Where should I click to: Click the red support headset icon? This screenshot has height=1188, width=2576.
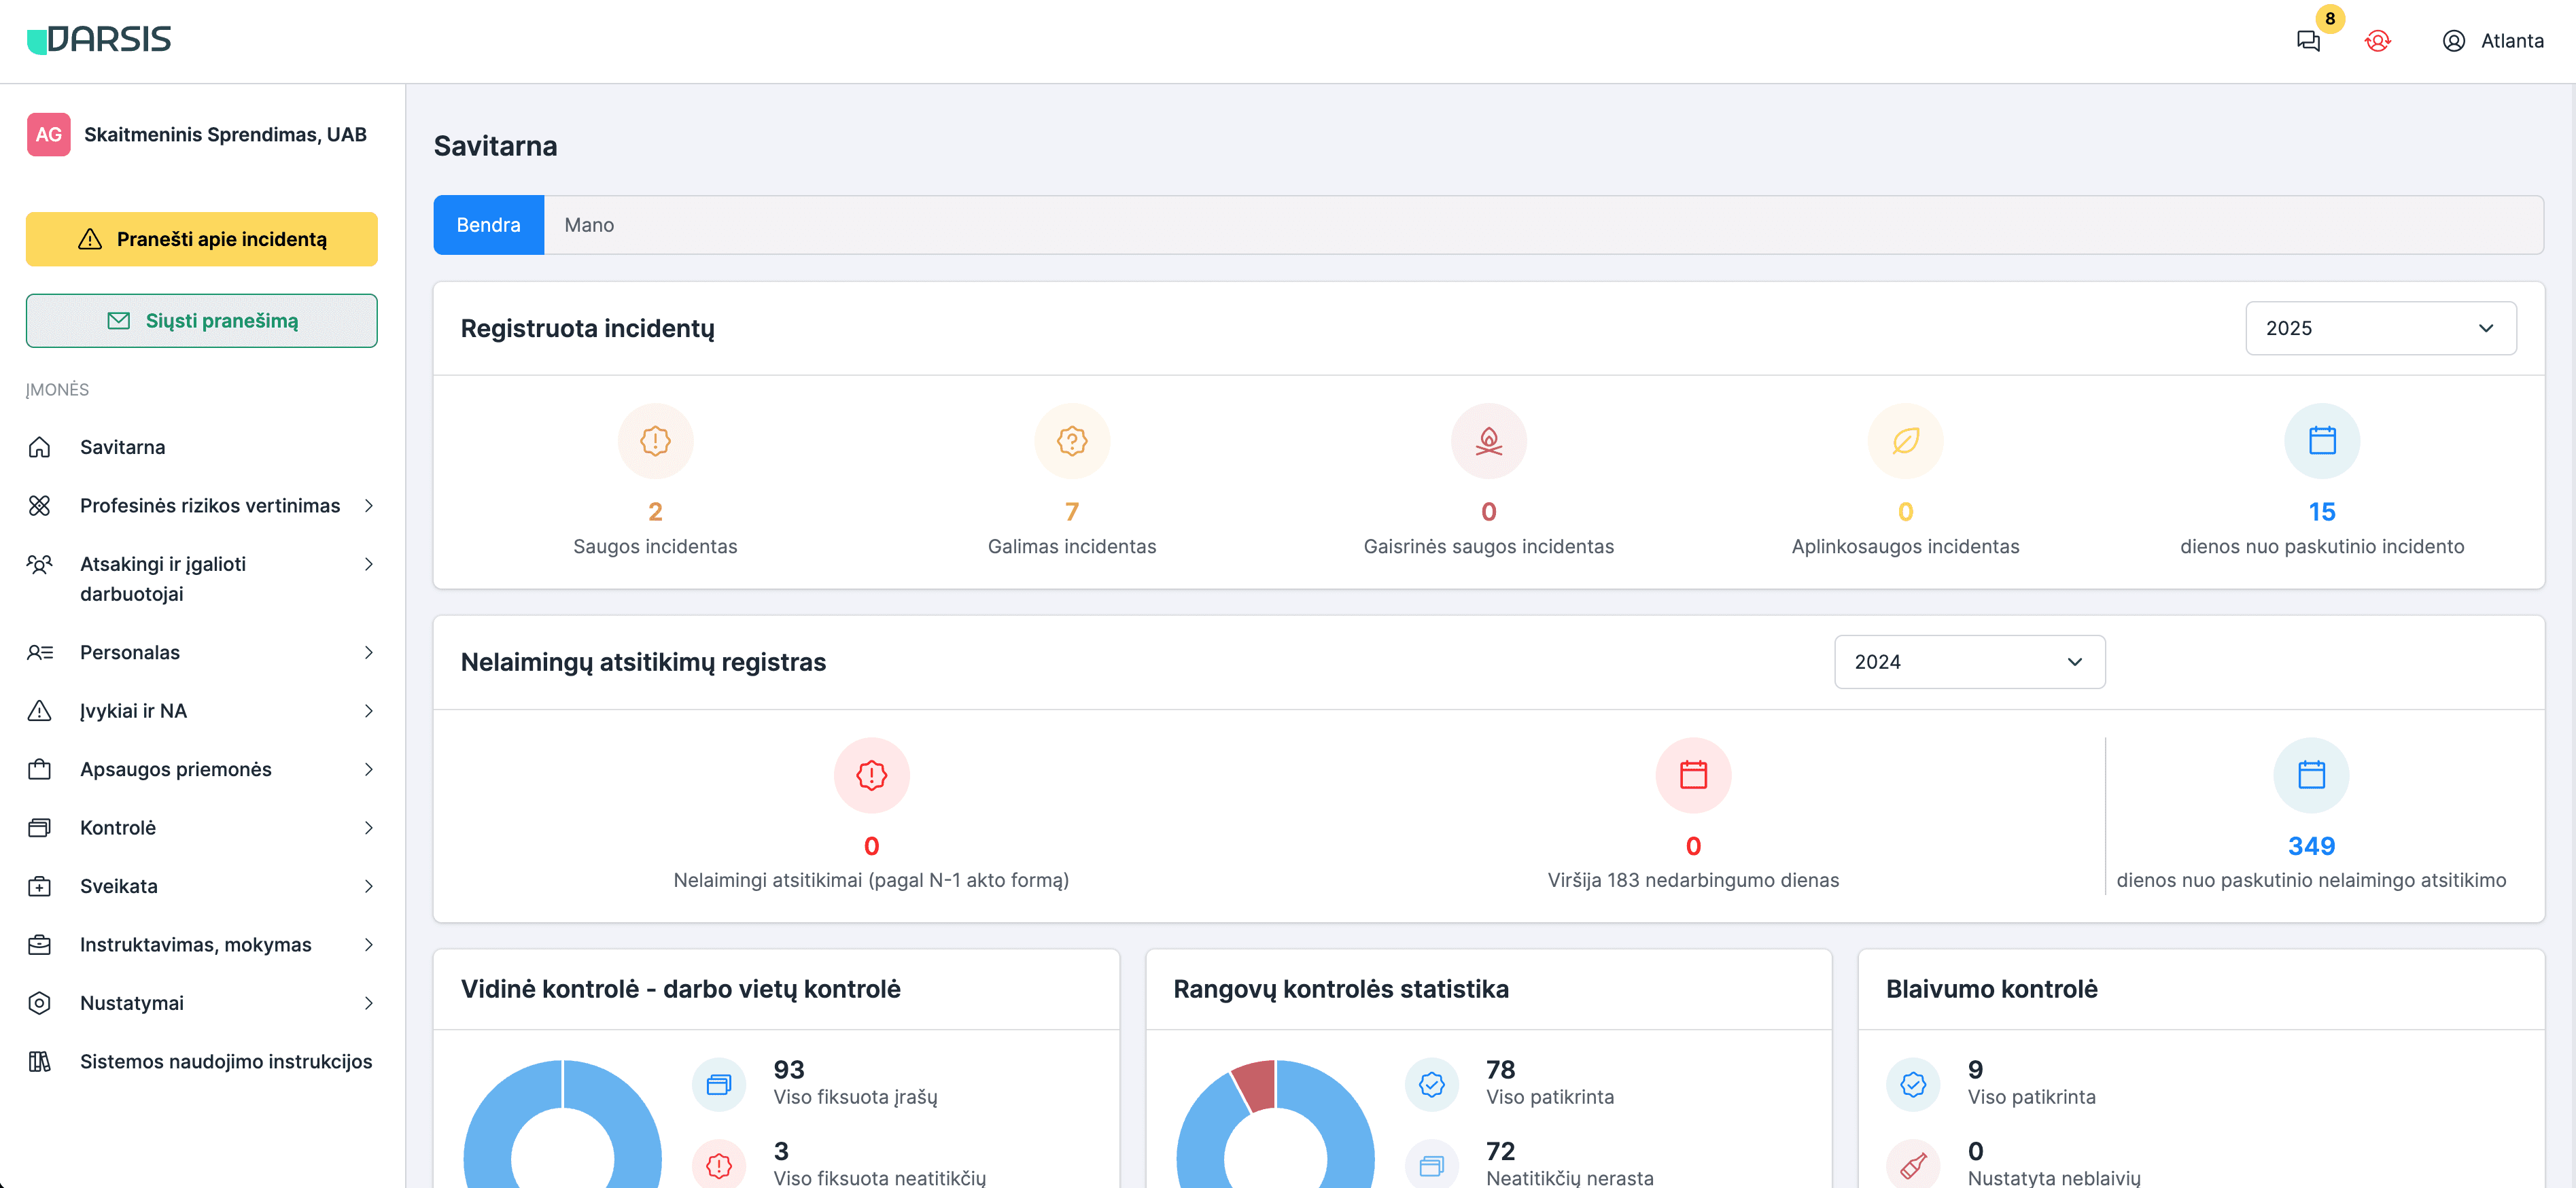click(2377, 41)
